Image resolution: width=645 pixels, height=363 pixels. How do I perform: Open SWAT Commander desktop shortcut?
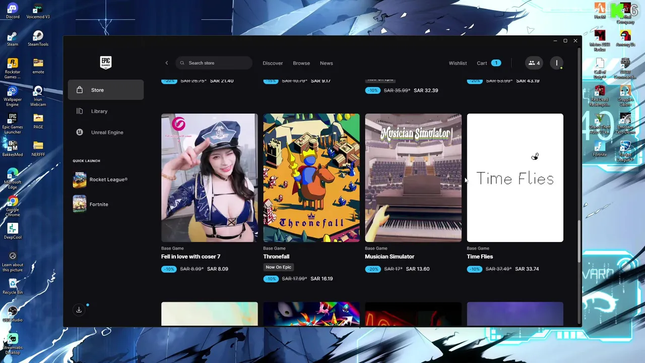(625, 69)
